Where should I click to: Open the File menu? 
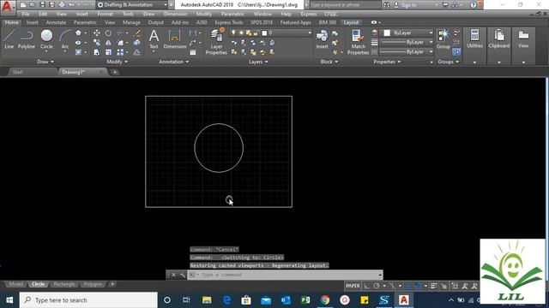(26, 14)
